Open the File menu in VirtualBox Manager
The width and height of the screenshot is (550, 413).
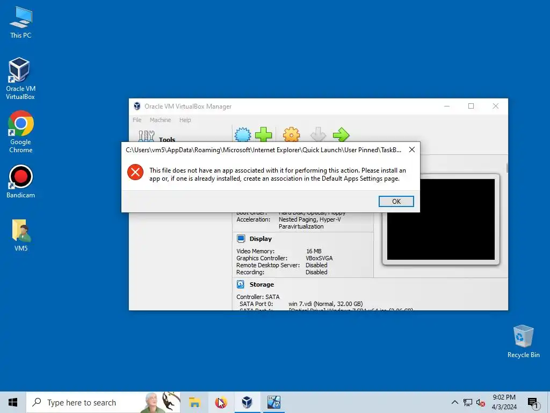click(x=137, y=120)
